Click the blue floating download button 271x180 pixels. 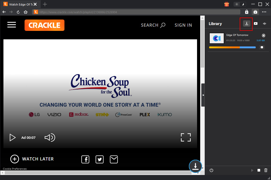point(195,167)
